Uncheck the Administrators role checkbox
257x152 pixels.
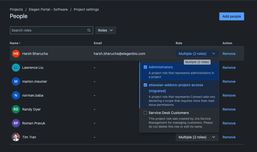(145, 67)
